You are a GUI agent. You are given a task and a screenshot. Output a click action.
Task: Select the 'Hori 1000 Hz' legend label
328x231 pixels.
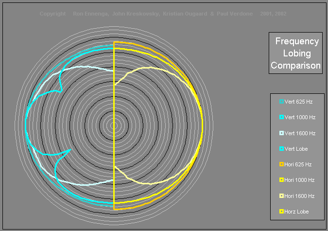click(299, 180)
